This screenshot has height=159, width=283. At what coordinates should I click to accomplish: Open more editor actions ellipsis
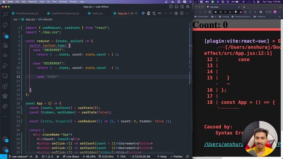tap(187, 13)
